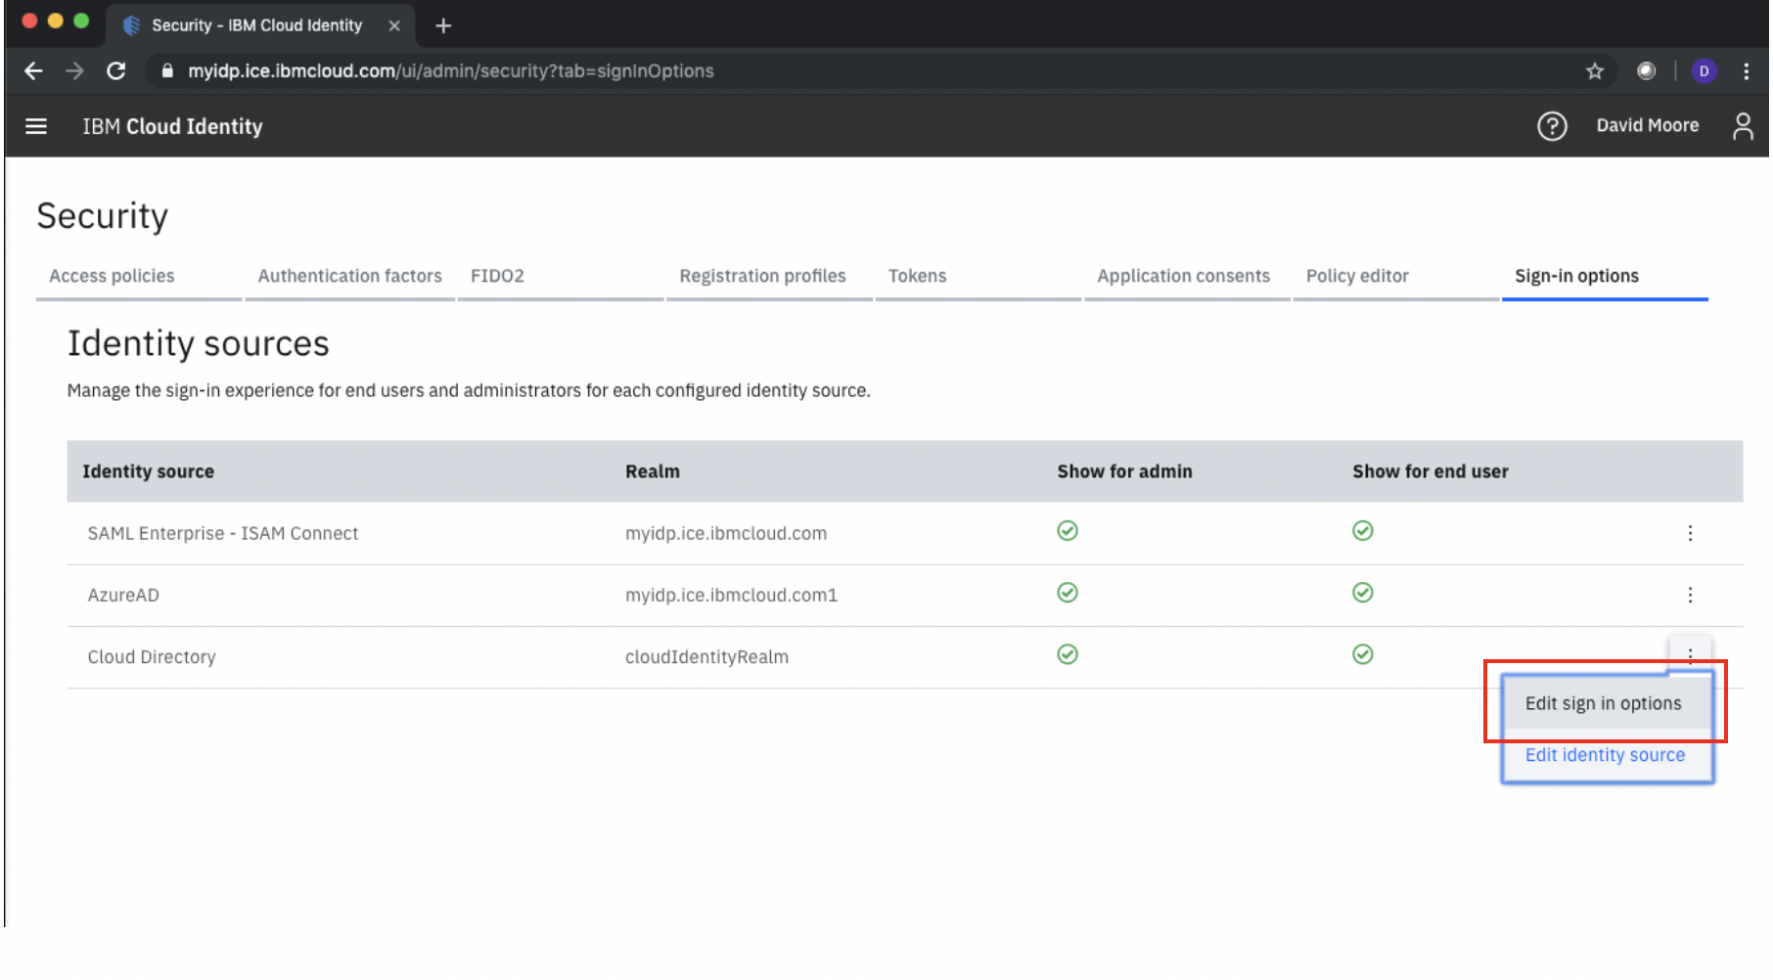Screen dimensions: 1773x980
Task: Open the Chrome three-dot menu
Action: 1747,70
